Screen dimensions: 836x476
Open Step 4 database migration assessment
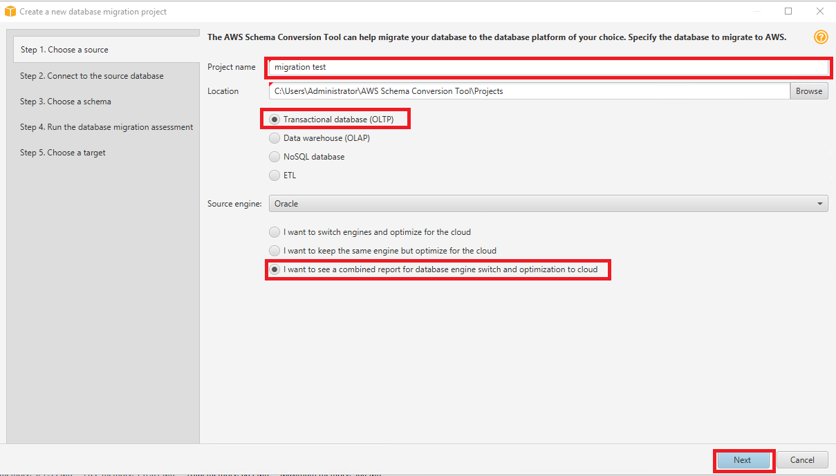pos(106,127)
